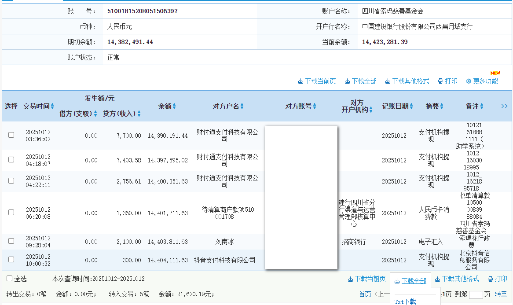Click sort arrows beside 贷方(收入)
The width and height of the screenshot is (513, 305).
(x=139, y=114)
